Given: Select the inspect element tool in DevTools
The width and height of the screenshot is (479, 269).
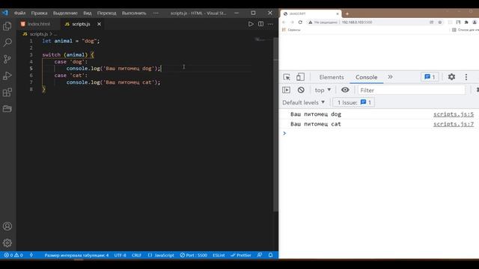Looking at the screenshot, I should click(x=287, y=77).
